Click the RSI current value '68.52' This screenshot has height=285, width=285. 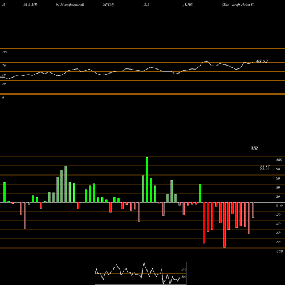262,61
